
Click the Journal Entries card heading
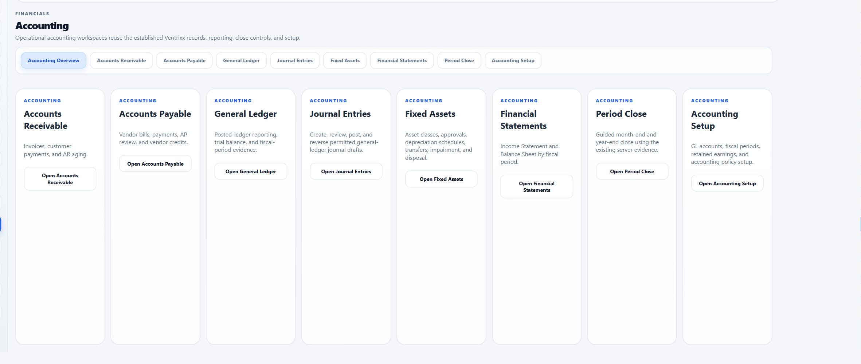point(340,114)
